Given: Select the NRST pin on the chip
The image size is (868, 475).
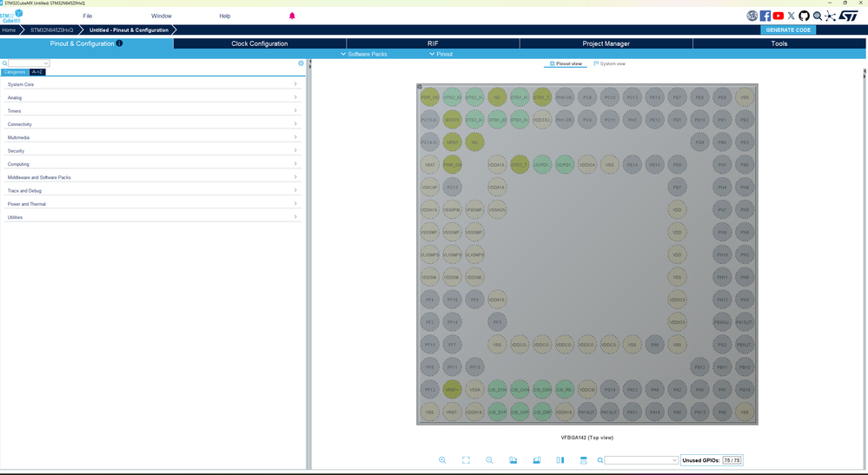Looking at the screenshot, I should click(453, 142).
